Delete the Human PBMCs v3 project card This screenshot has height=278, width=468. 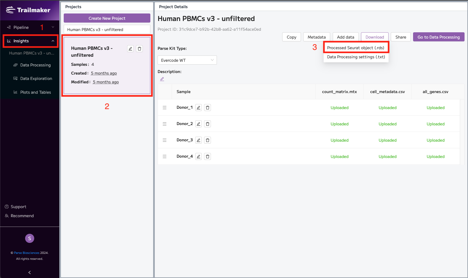139,49
